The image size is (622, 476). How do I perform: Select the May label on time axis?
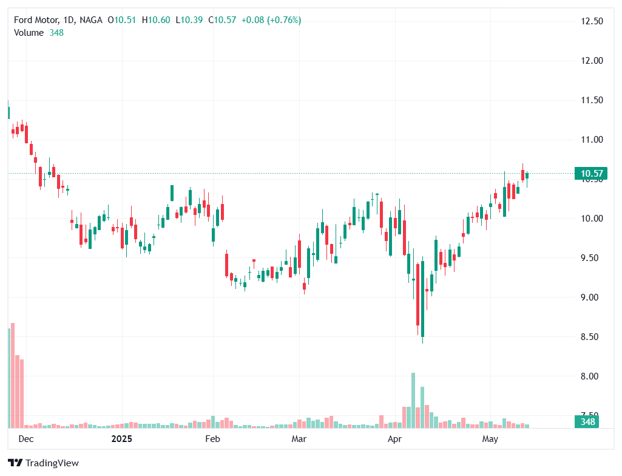point(490,438)
